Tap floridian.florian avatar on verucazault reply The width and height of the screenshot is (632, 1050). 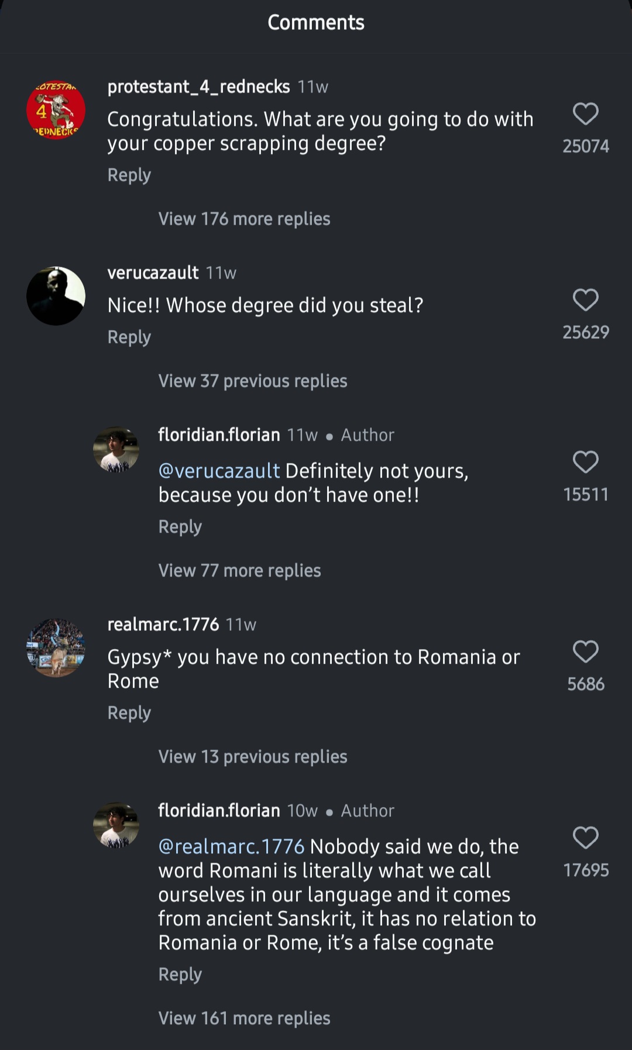116,449
